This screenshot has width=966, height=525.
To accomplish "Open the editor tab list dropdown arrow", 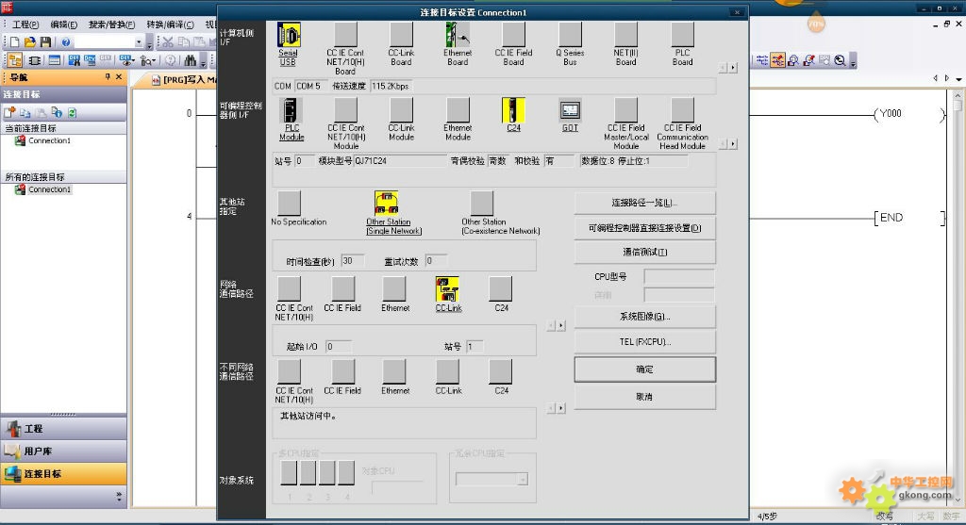I will click(958, 79).
